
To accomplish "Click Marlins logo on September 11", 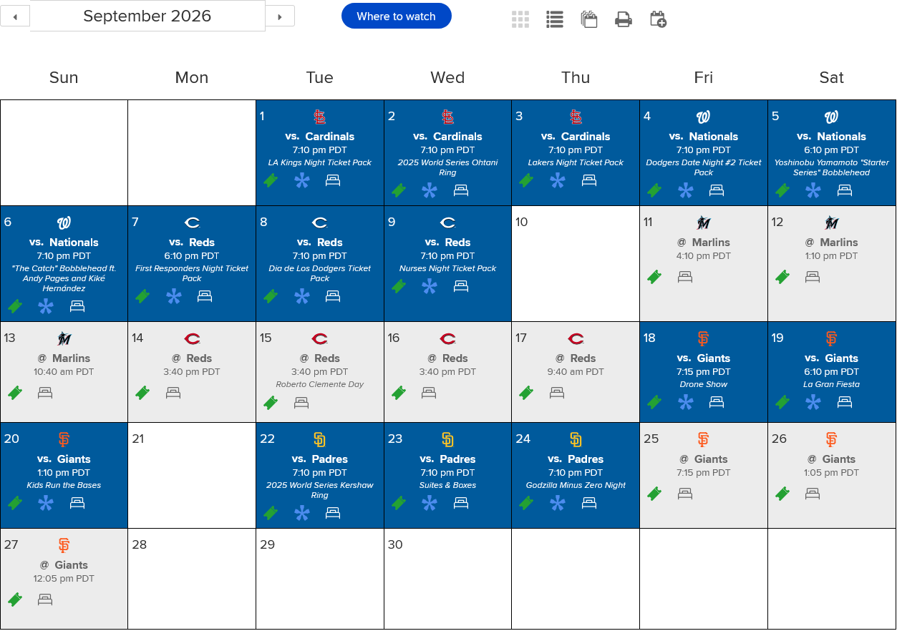I will pyautogui.click(x=704, y=223).
